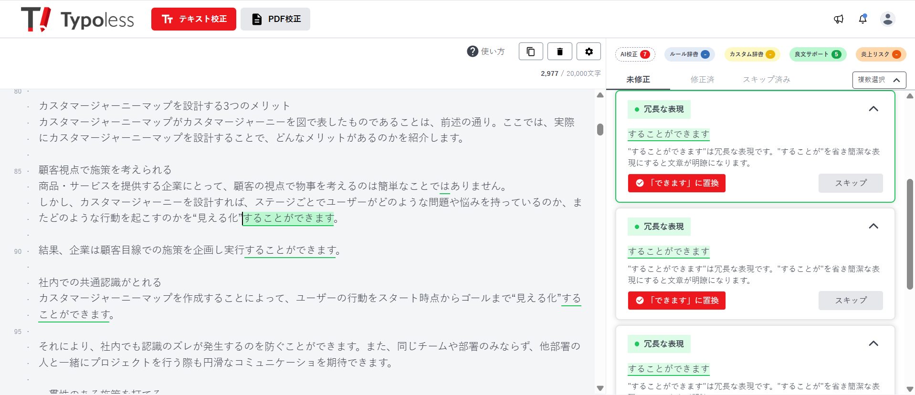This screenshot has height=395, width=915.
Task: Click the line beginning それにより、社内でも
Action: [309, 346]
